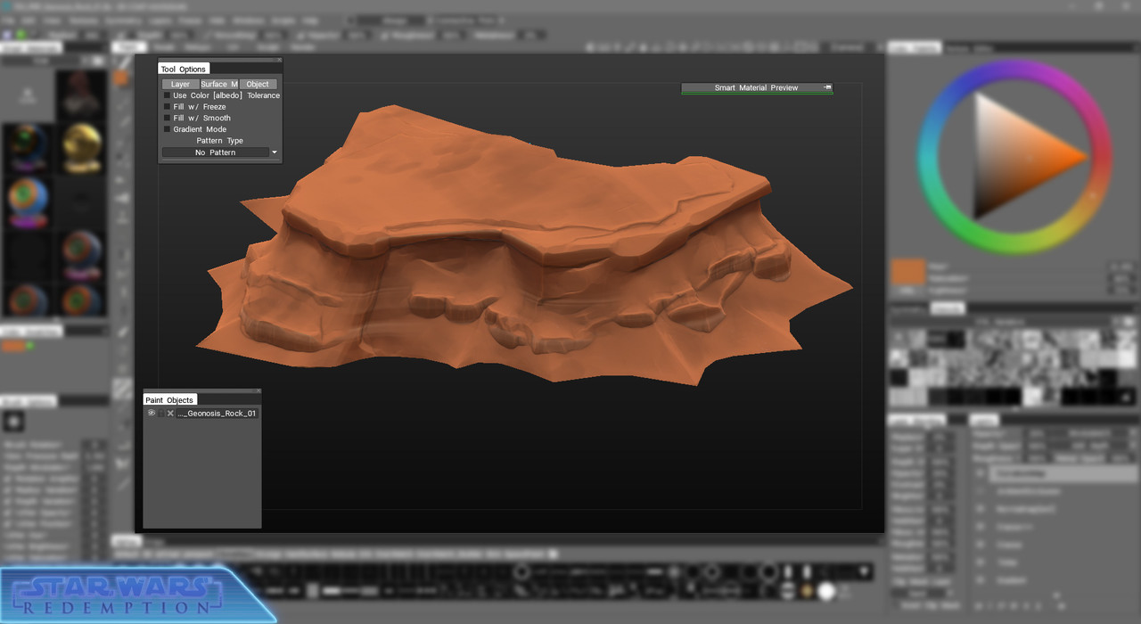Select the gold sphere material thumbnail
1141x624 pixels.
coord(82,148)
